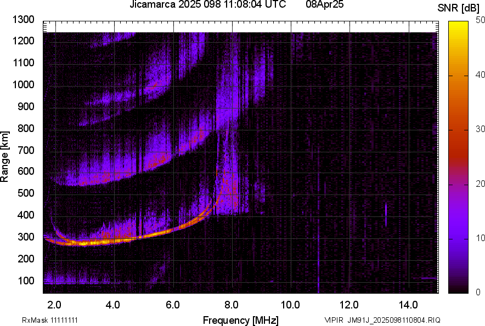Click the range tick label '400'
The width and height of the screenshot is (485, 326).
tap(26, 215)
